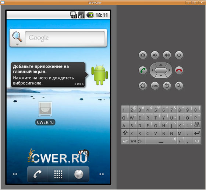Screen dimensions: 206x190
Task: Tap the 3G data status icon
Action: [x=74, y=15]
